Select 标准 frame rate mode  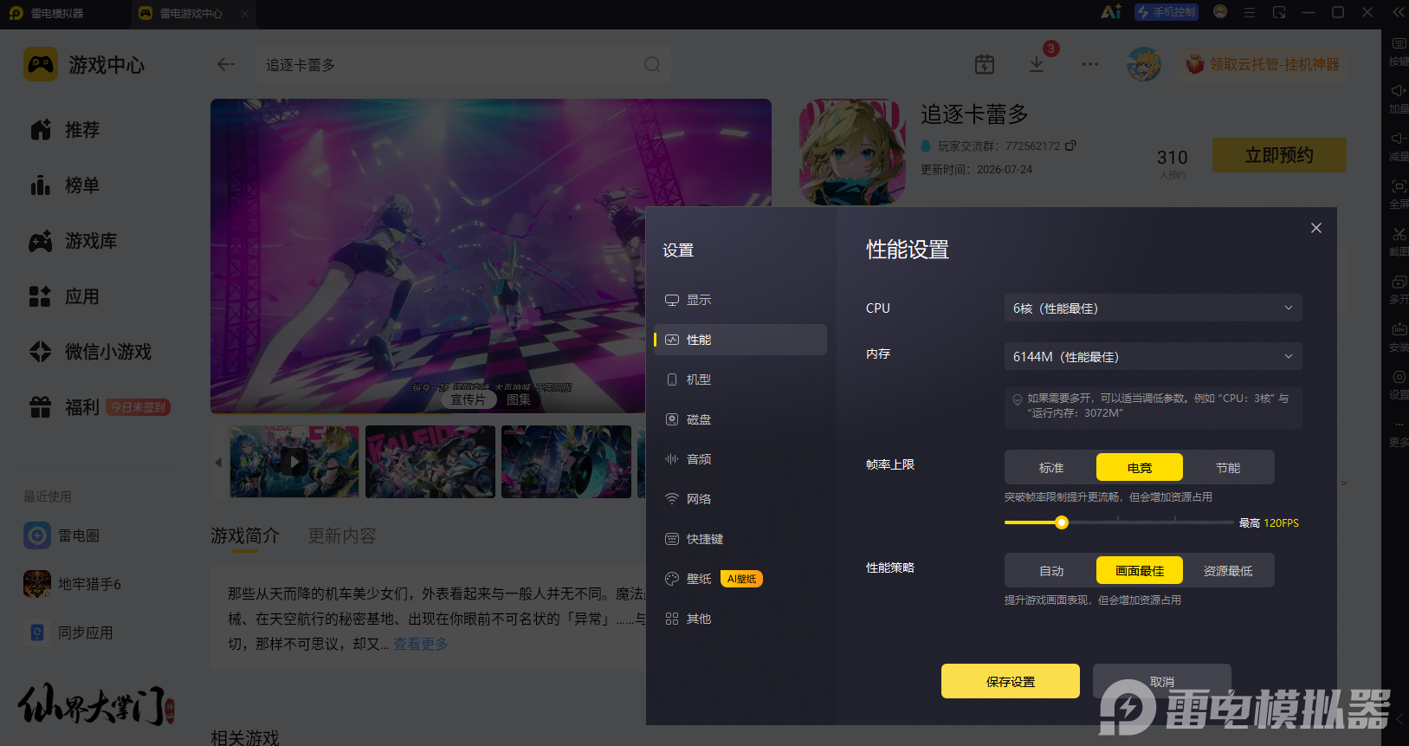click(x=1051, y=468)
